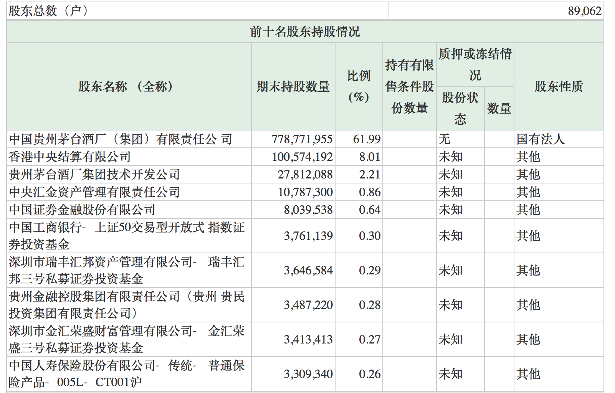Image resolution: width=615 pixels, height=393 pixels.
Task: Click the ratio value 0.28
Action: (370, 305)
